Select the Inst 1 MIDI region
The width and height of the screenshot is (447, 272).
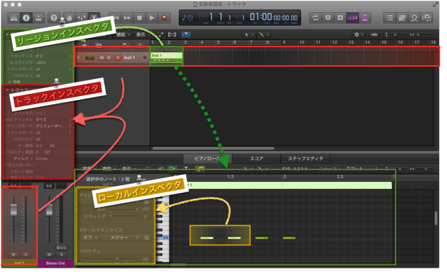click(x=166, y=57)
